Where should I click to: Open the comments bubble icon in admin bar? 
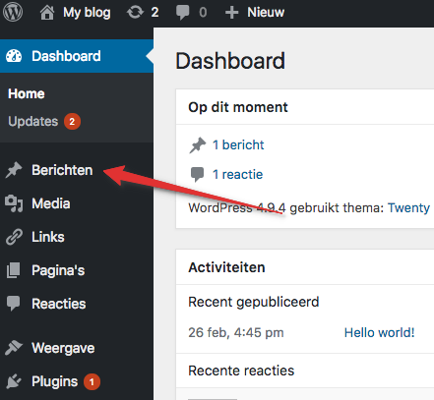(182, 13)
